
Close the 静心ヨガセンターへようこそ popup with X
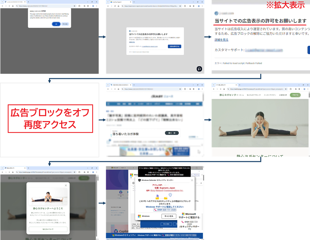point(66,186)
